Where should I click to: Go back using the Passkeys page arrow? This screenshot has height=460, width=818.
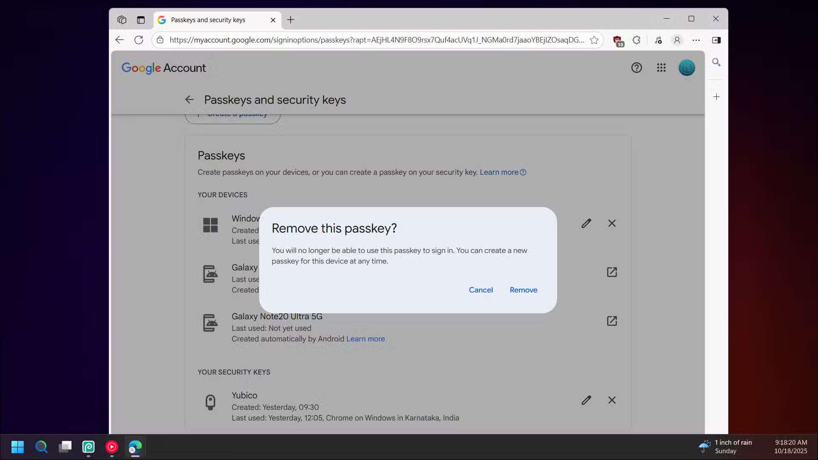pyautogui.click(x=189, y=99)
